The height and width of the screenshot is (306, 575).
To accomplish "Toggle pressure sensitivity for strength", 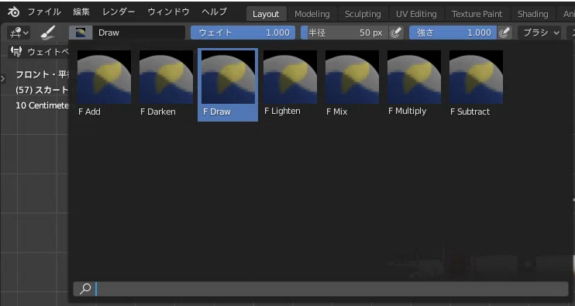I will [504, 33].
